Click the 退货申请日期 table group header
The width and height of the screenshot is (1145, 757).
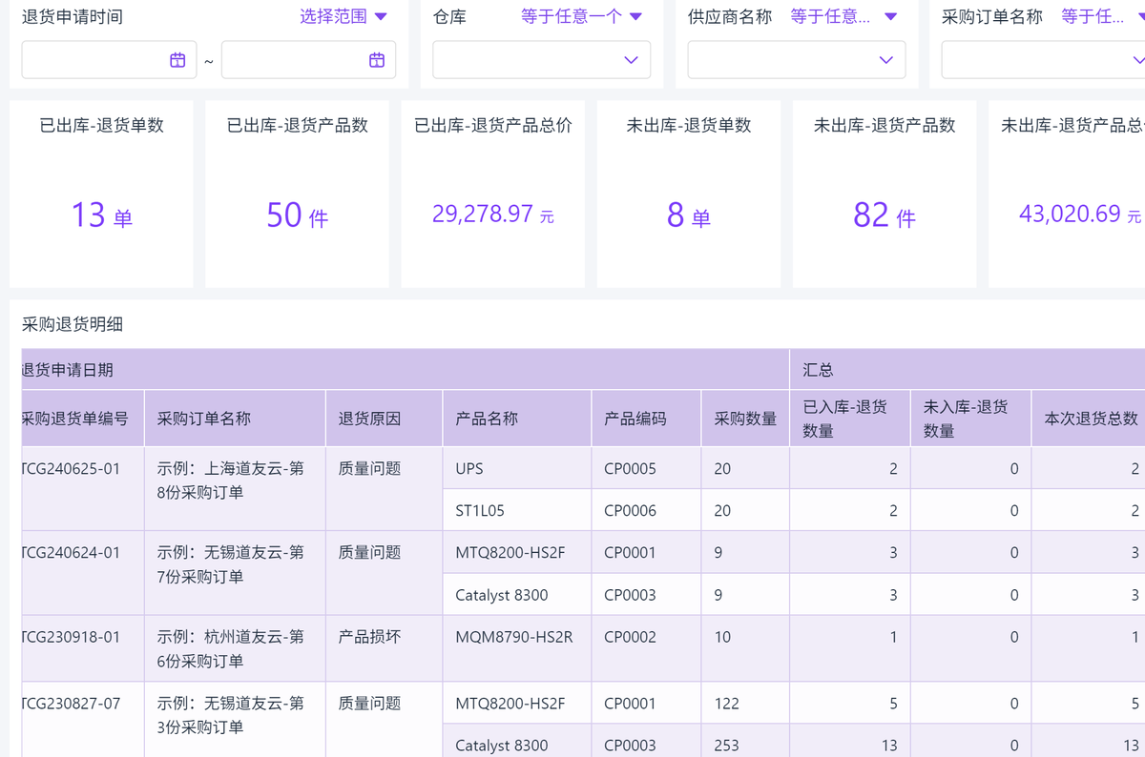click(68, 369)
